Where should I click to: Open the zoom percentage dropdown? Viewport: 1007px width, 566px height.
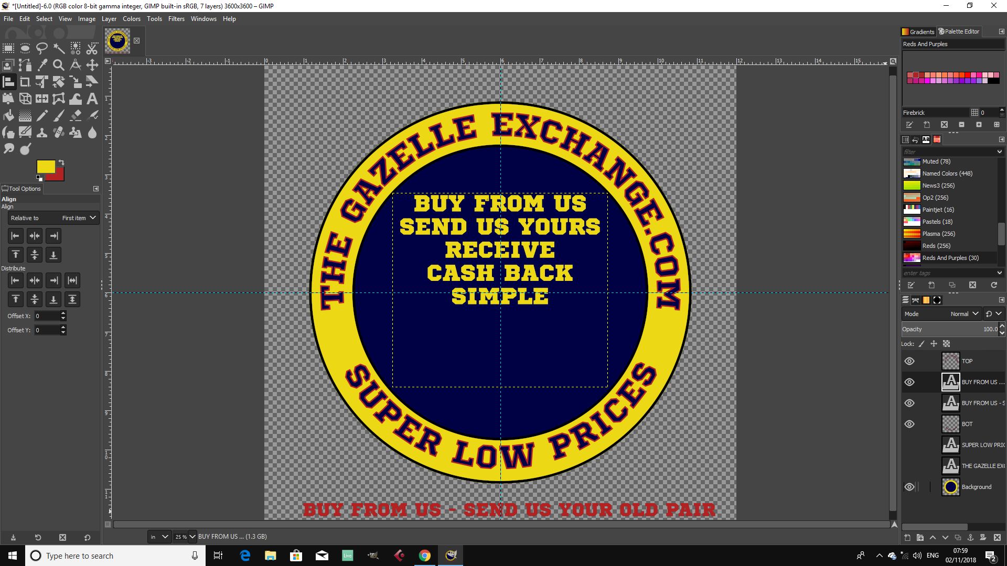tap(192, 537)
